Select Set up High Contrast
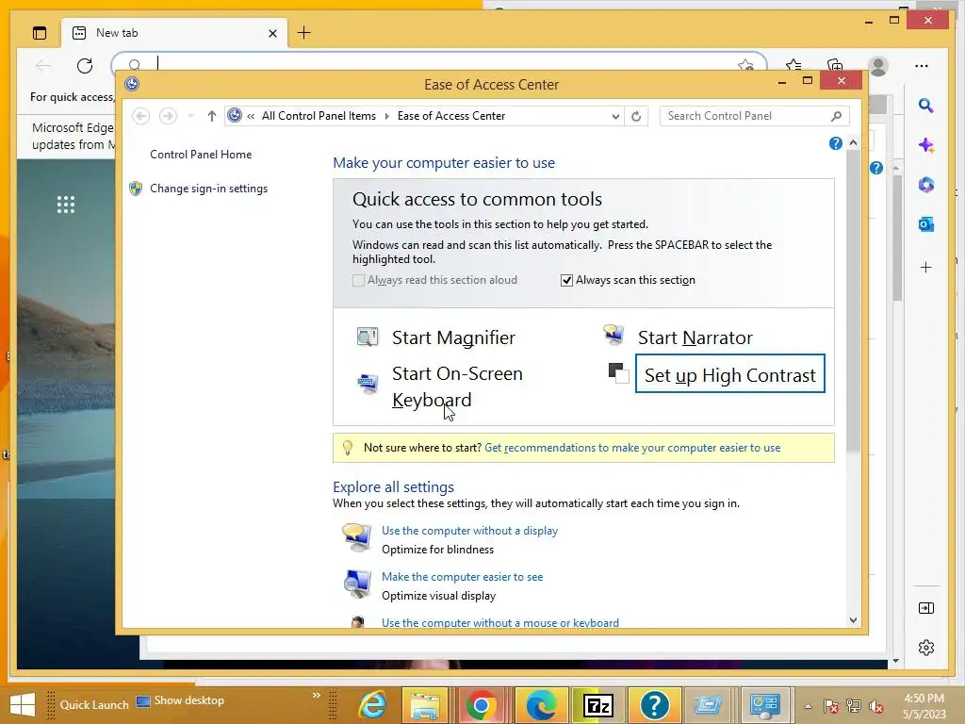This screenshot has width=965, height=724. 730,375
